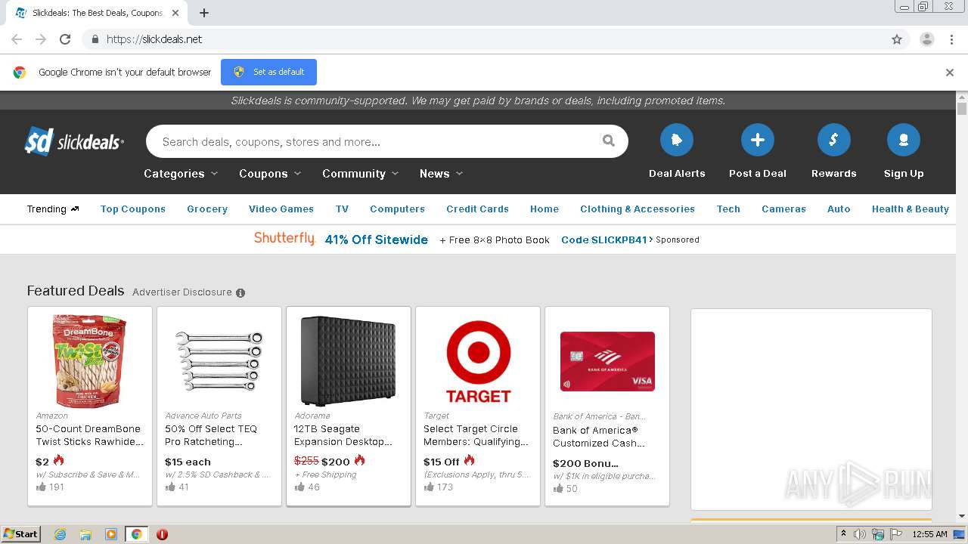Viewport: 968px width, 544px height.
Task: Open Top Coupons trending tab
Action: pyautogui.click(x=133, y=209)
